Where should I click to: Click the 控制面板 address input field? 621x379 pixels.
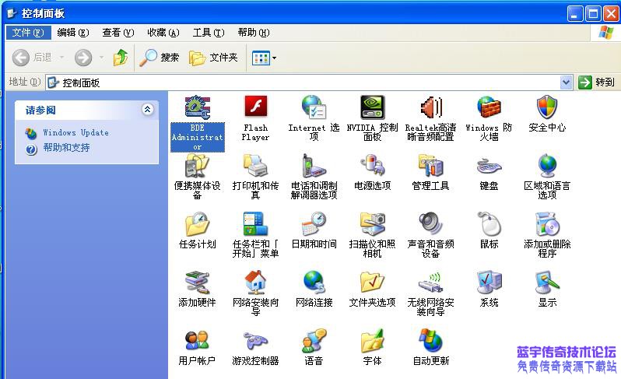pyautogui.click(x=311, y=82)
